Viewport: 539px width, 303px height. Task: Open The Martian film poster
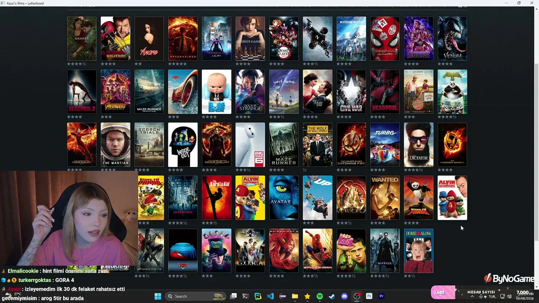[x=115, y=145]
